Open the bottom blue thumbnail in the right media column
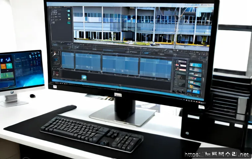This screenshot has height=159, width=252. pos(194,92)
